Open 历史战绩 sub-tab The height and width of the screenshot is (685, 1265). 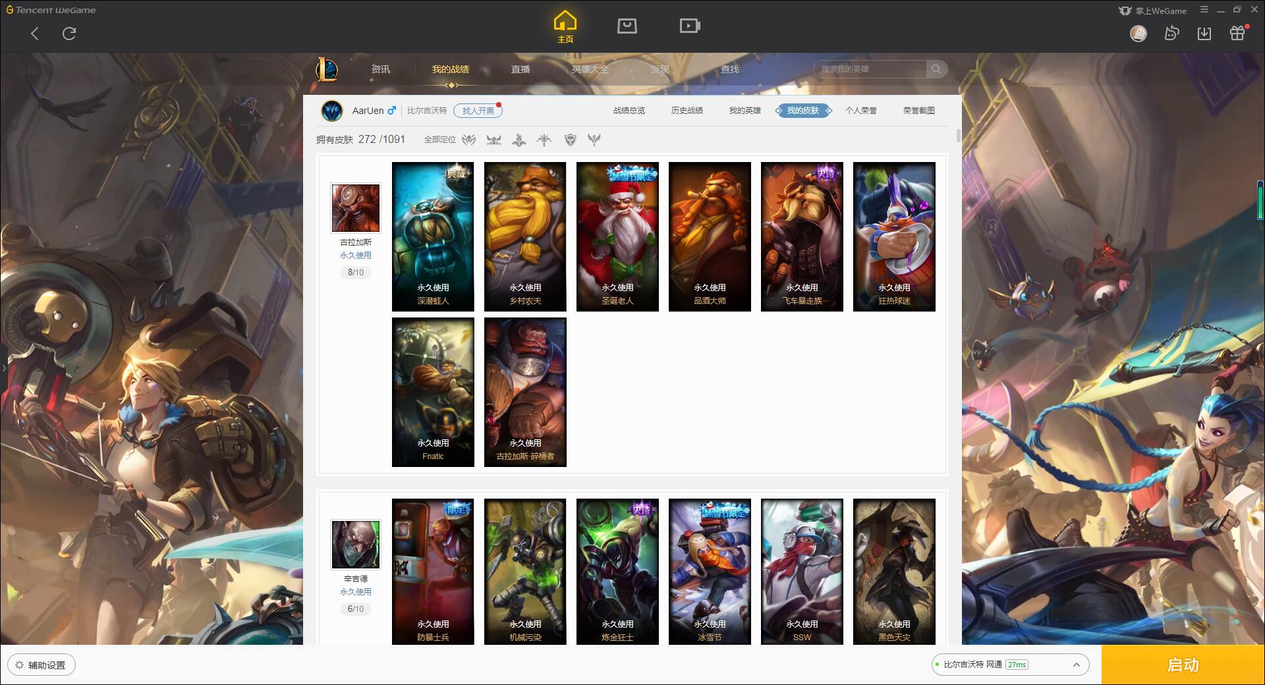(x=687, y=111)
